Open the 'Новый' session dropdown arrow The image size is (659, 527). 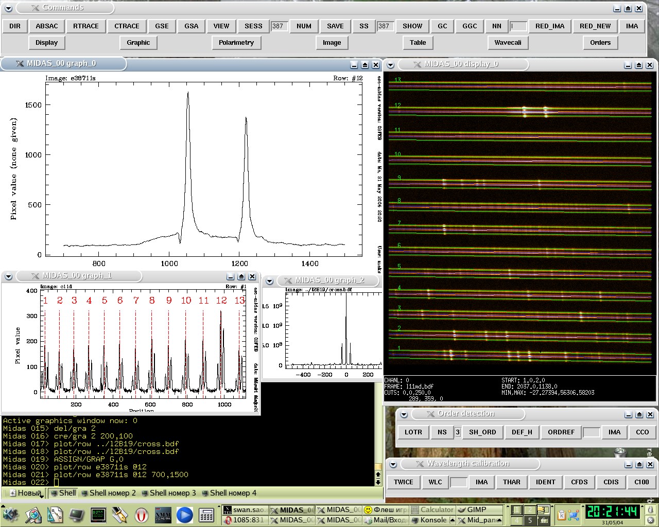pyautogui.click(x=42, y=497)
